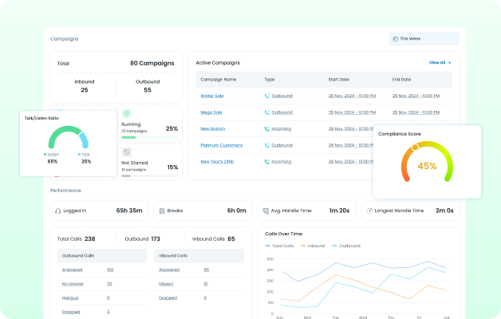Screen dimensions: 501x319
Task: Open the View all active campaigns link
Action: 440,62
